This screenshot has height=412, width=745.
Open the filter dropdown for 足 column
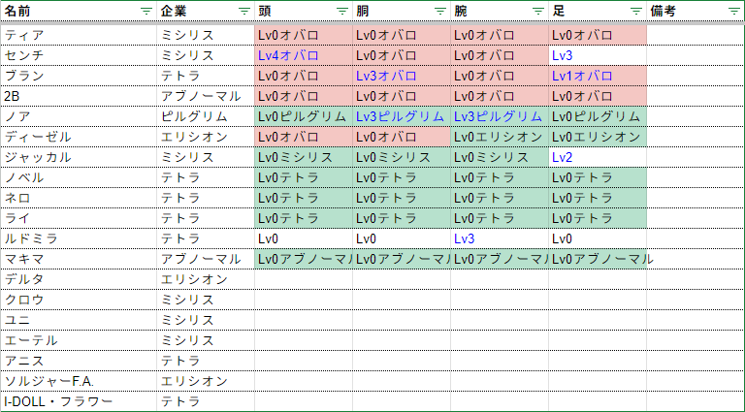tap(636, 12)
